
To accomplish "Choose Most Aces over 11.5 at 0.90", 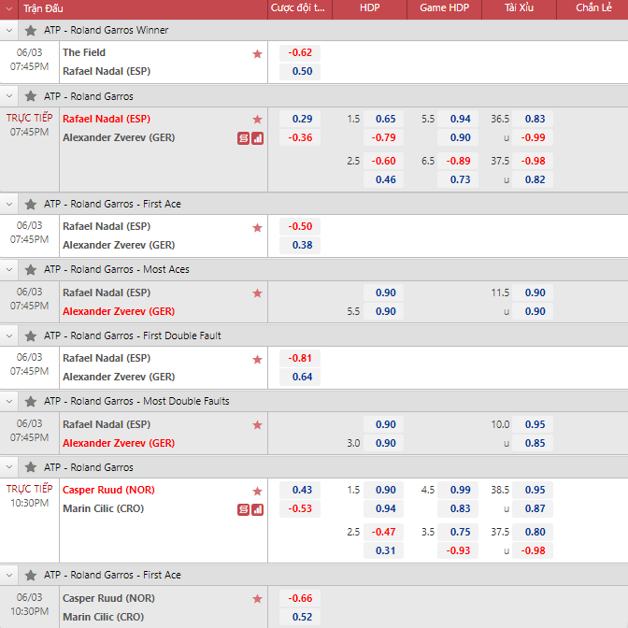I will click(x=533, y=293).
